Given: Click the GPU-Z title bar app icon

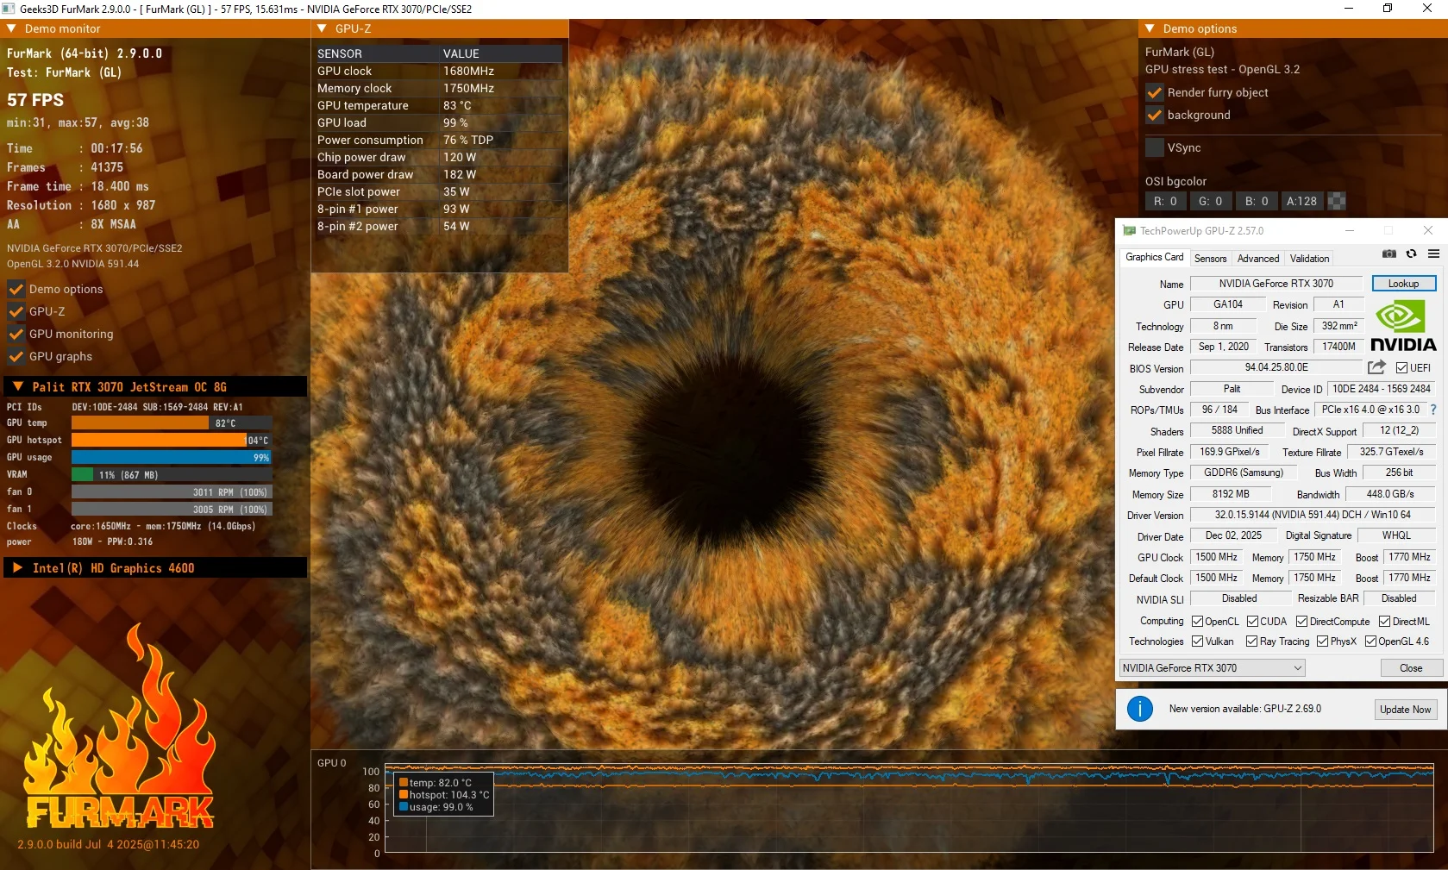Looking at the screenshot, I should 1129,231.
